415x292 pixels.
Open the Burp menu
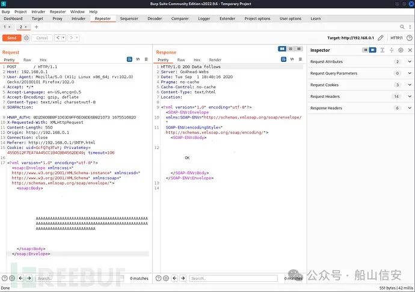coord(5,11)
